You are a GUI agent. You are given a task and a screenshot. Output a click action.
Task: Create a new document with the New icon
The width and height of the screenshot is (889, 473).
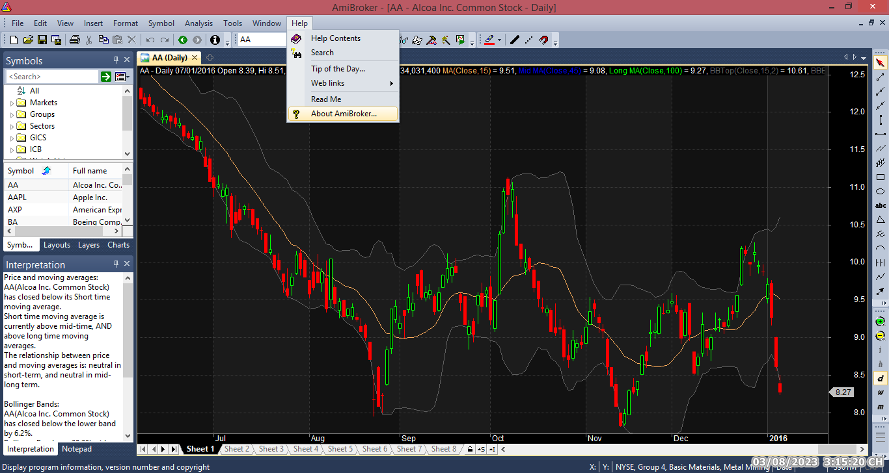tap(12, 40)
